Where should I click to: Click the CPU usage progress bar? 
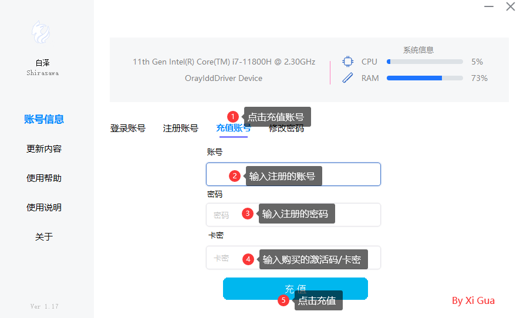[424, 62]
